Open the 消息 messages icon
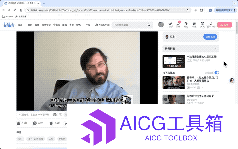 pos(178,25)
